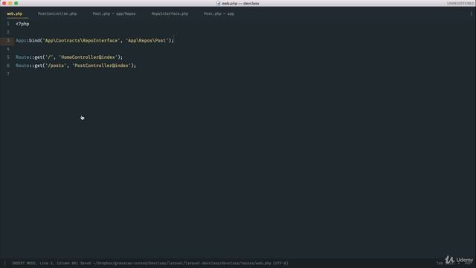Switch to the web.php tab
476x268 pixels.
click(15, 13)
